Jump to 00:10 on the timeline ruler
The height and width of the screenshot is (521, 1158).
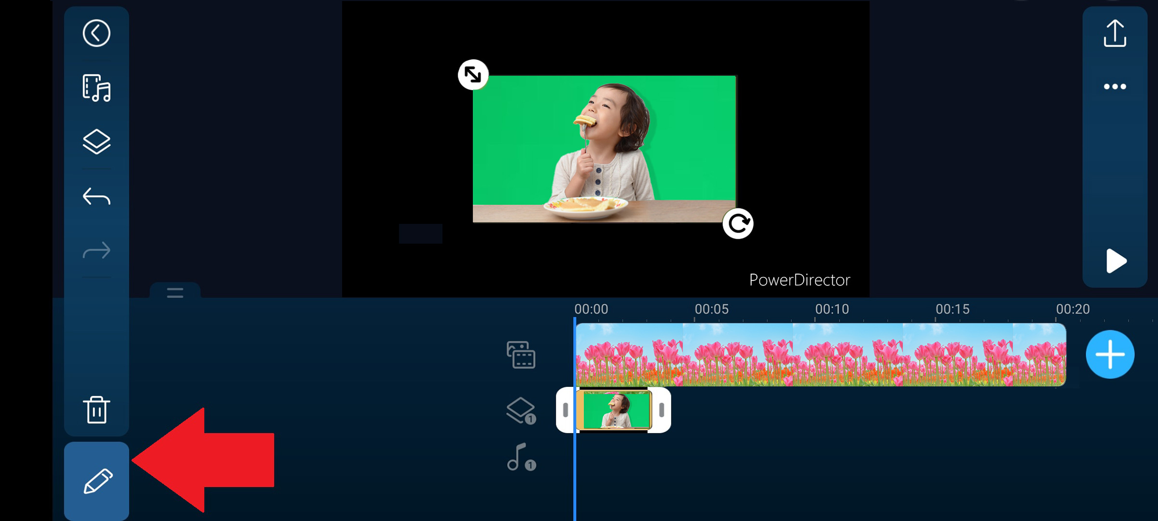tap(832, 309)
